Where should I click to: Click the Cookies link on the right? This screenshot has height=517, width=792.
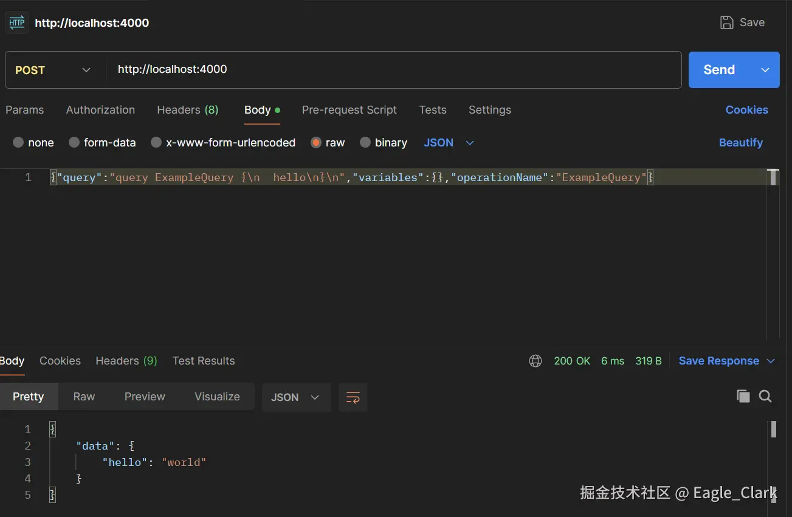point(746,110)
